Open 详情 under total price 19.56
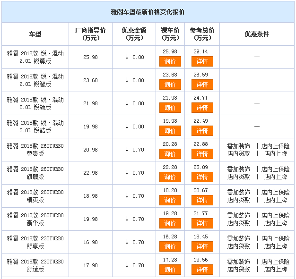 (202, 270)
